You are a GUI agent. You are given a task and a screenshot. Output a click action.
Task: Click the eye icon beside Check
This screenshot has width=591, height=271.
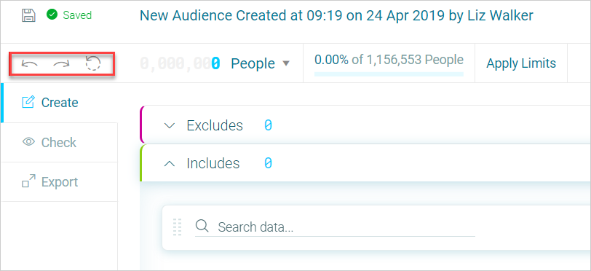point(28,142)
